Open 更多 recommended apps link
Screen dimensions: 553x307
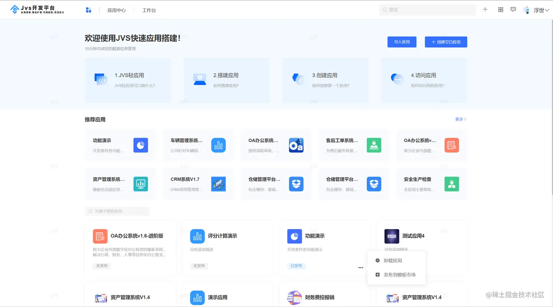(x=460, y=119)
